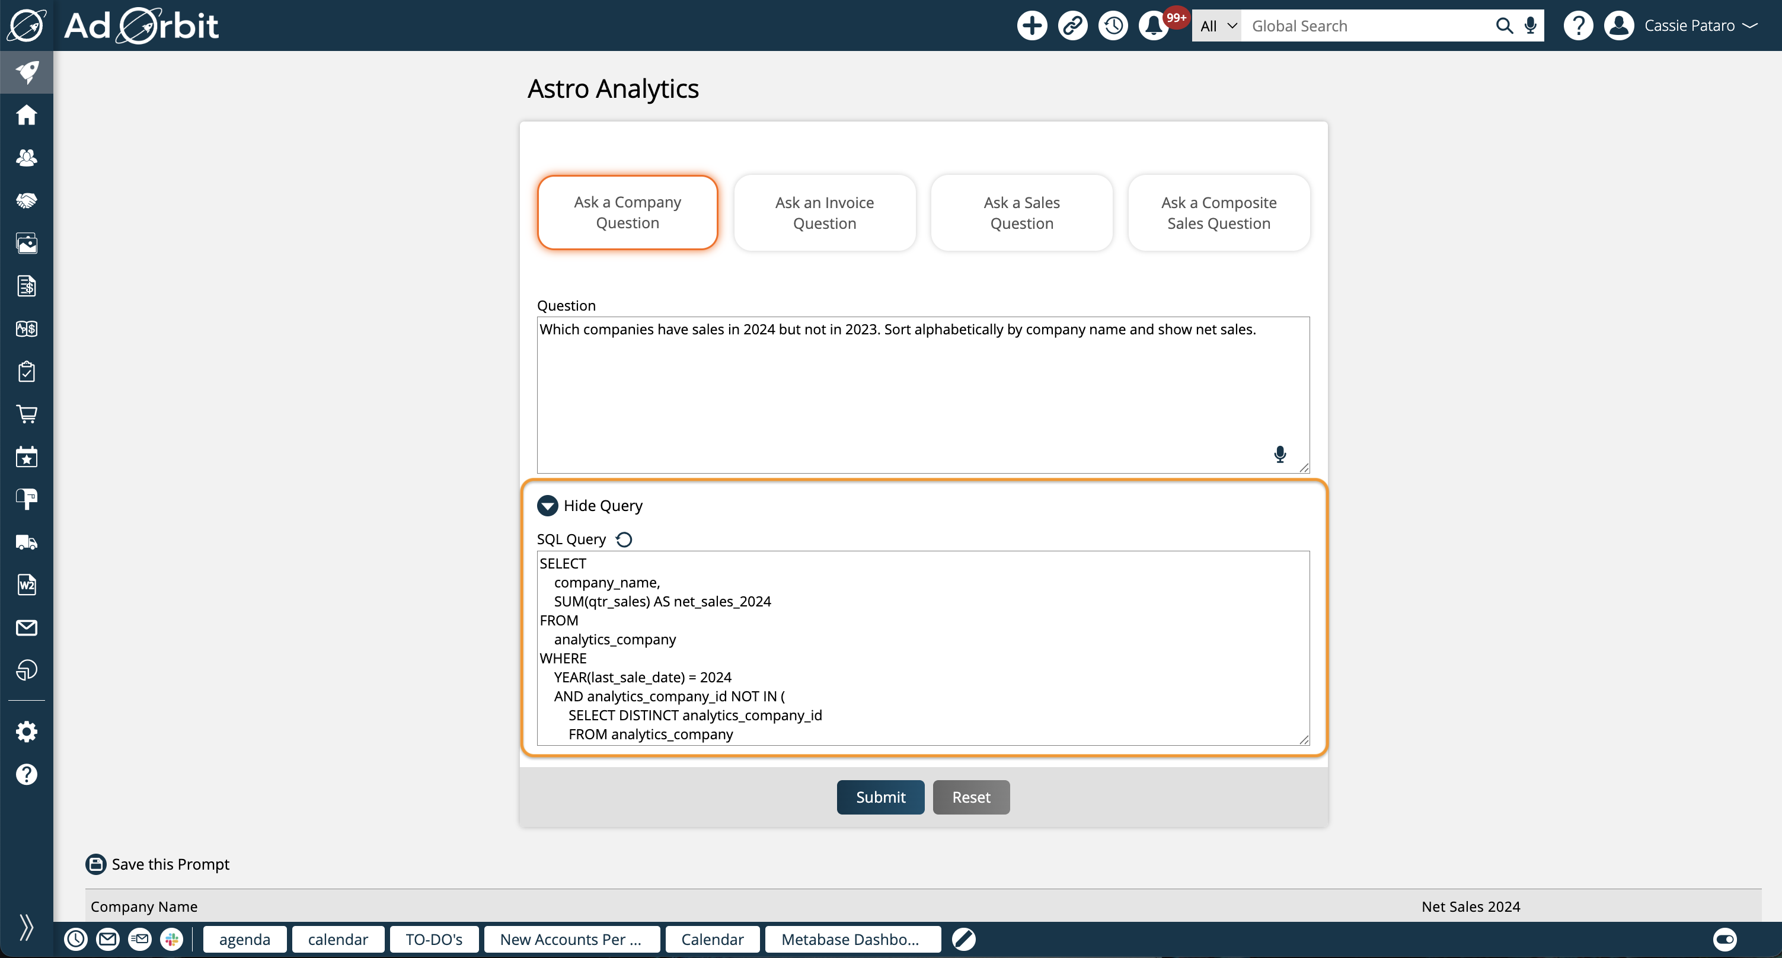
Task: Open the settings gear in sidebar
Action: [26, 732]
